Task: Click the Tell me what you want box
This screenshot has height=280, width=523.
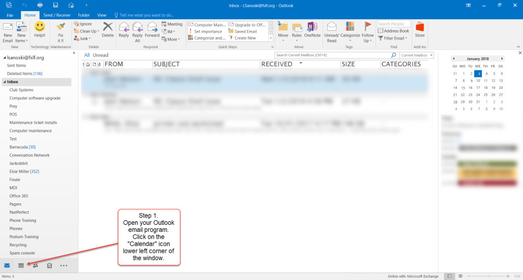Action: pyautogui.click(x=144, y=15)
